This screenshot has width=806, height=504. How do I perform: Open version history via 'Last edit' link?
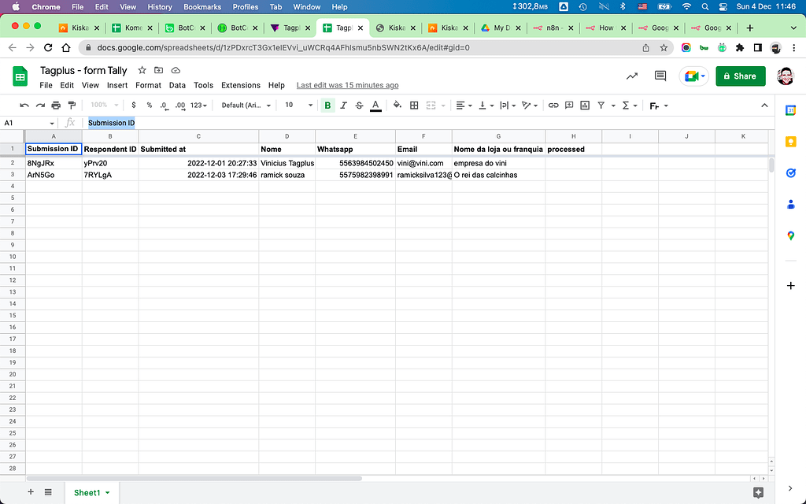point(347,85)
